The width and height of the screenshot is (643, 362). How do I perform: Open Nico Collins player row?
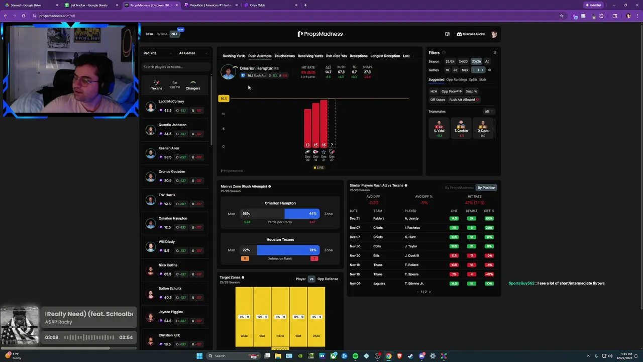coord(175,269)
